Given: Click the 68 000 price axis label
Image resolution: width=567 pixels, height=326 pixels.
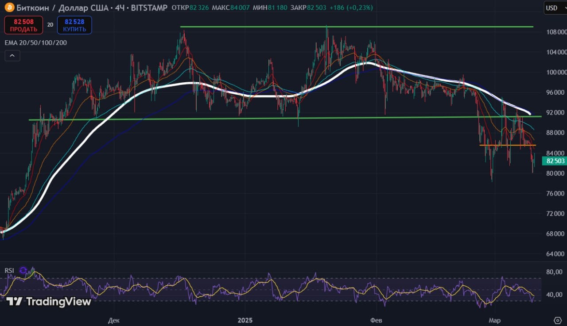Looking at the screenshot, I should click(x=556, y=234).
